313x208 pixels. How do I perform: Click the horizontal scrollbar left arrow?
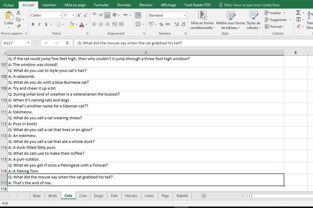click(249, 196)
